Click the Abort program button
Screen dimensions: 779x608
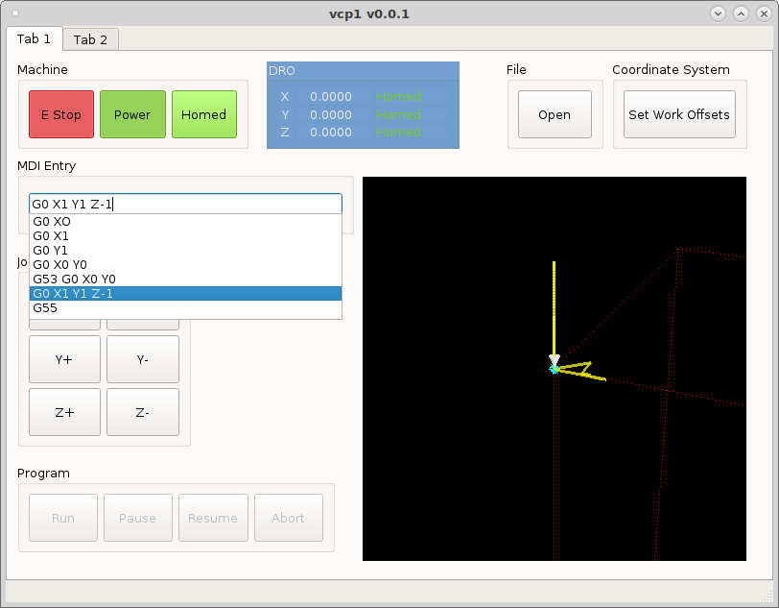click(288, 518)
